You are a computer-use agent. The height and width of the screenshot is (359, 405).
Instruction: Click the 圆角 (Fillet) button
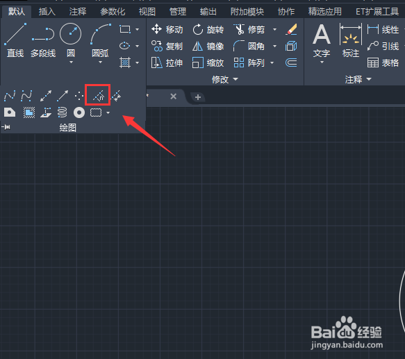249,47
